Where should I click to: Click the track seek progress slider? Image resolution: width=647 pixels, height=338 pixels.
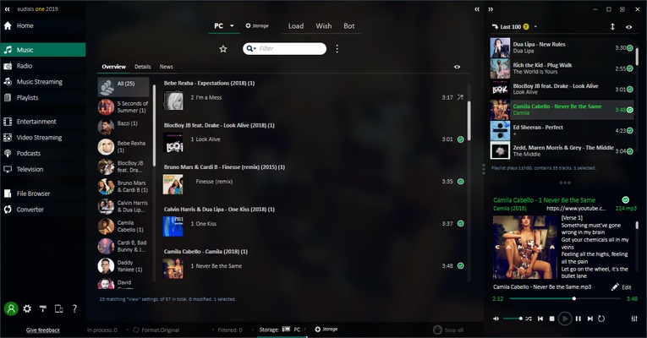click(x=565, y=298)
